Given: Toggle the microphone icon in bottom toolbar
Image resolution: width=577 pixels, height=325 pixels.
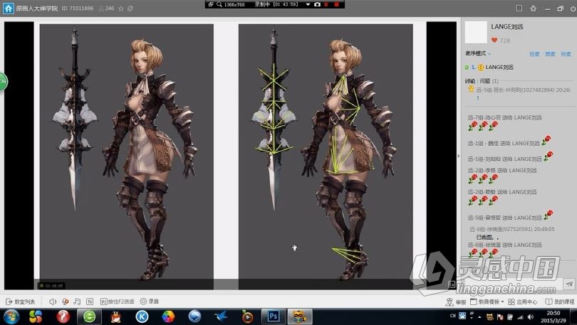Looking at the screenshot, I should point(66,302).
